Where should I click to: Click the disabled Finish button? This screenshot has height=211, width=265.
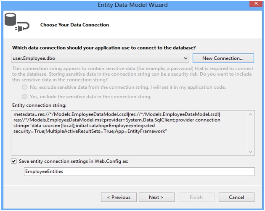click(196, 197)
